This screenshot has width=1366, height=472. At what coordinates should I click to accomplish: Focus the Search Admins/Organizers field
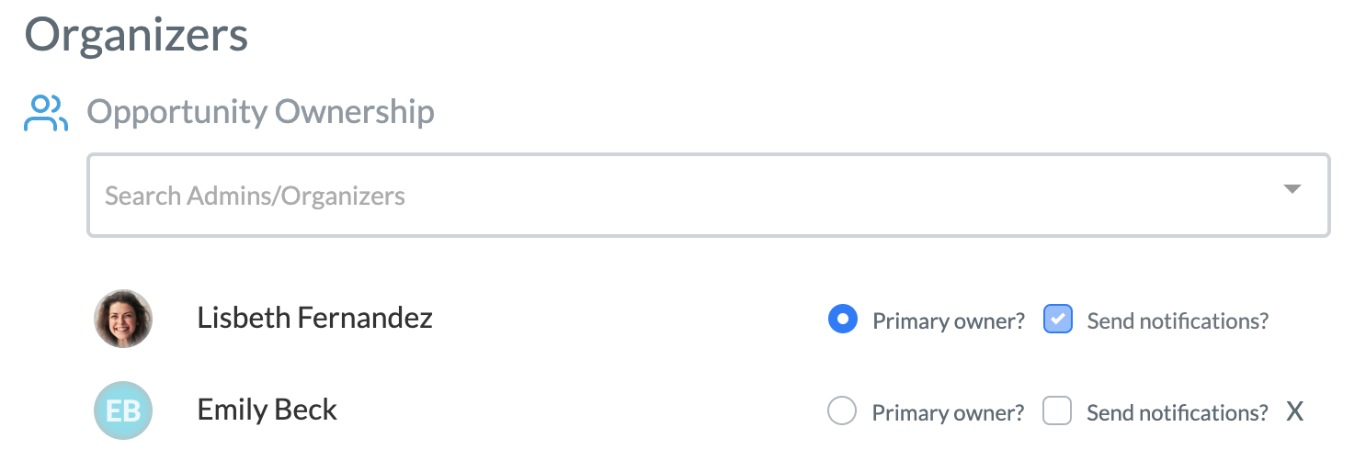pos(708,196)
